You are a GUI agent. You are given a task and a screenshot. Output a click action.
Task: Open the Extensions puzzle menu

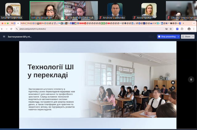coord(182,29)
